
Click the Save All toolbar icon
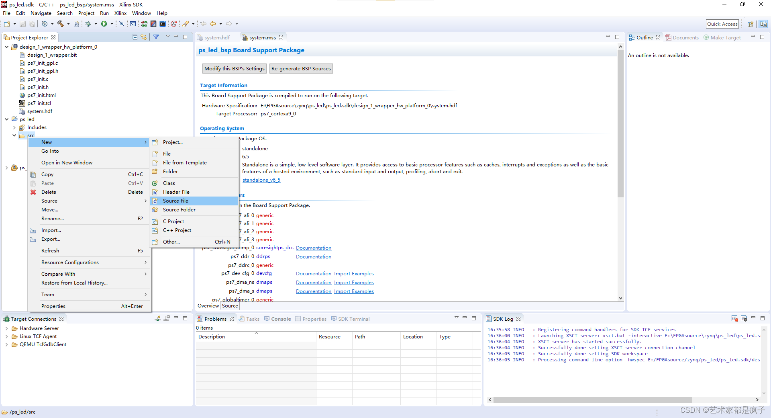pyautogui.click(x=32, y=24)
